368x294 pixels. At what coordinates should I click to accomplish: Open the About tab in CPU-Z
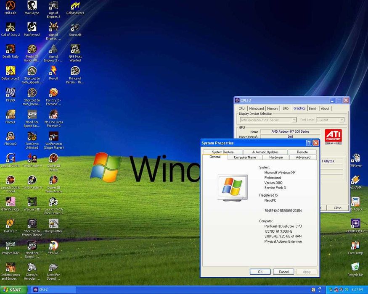tap(325, 108)
